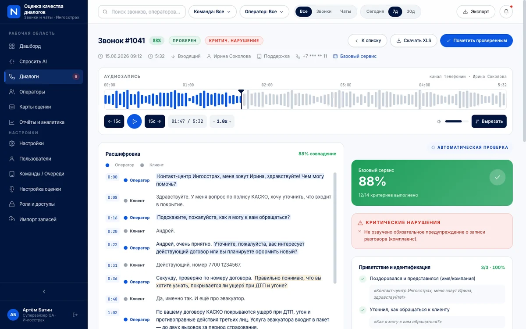The width and height of the screenshot is (526, 329).
Task: Seek the waveform near 03:00
Action: coord(346,100)
